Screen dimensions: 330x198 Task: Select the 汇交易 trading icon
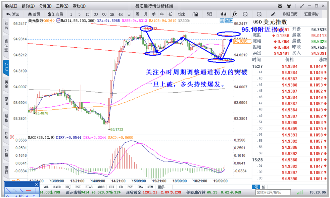coord(51,14)
